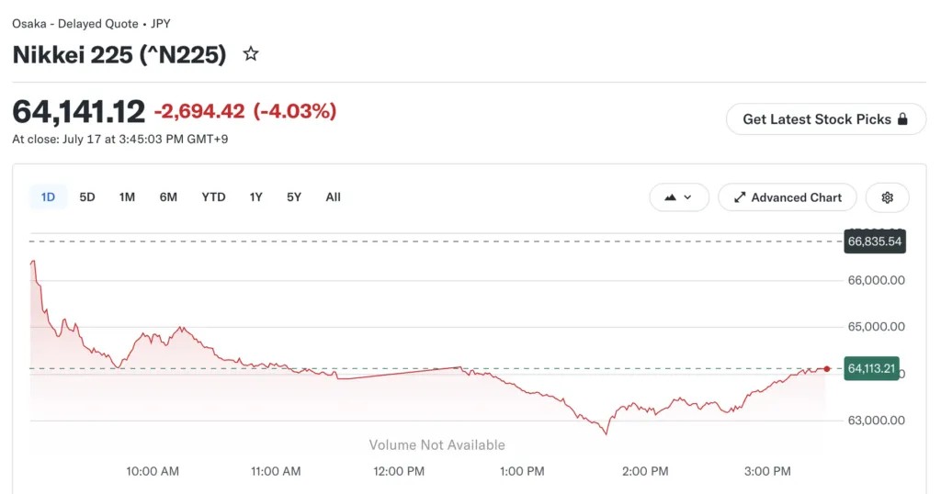Click the lock icon on stock picks

point(902,118)
